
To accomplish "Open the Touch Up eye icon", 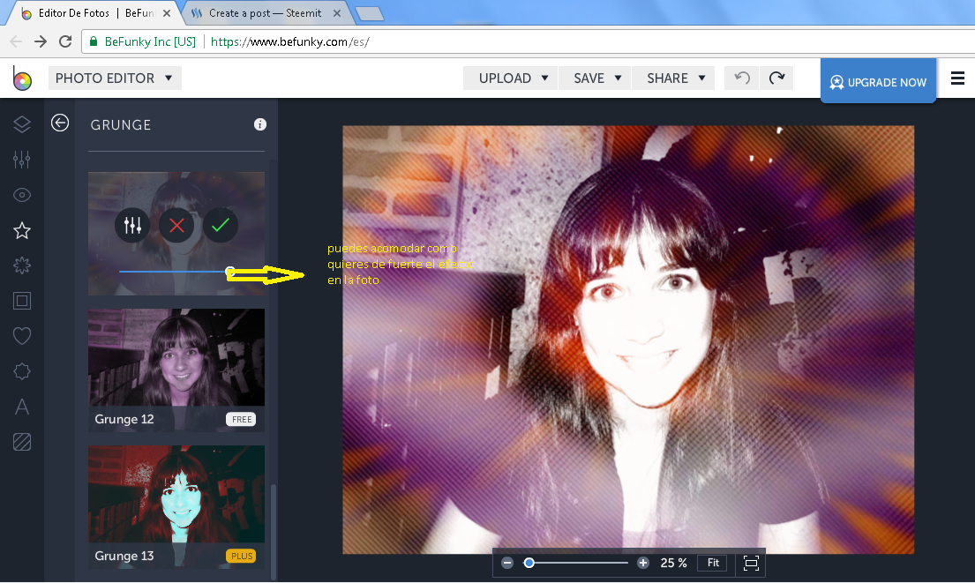I will pos(22,195).
